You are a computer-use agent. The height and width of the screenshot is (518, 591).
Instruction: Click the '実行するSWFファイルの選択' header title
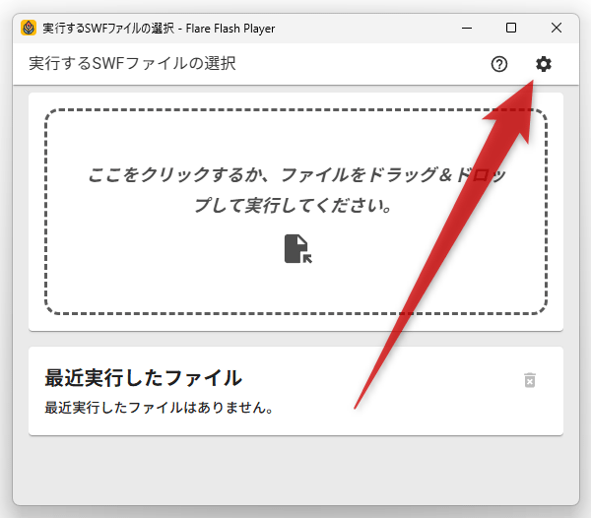[x=132, y=63]
